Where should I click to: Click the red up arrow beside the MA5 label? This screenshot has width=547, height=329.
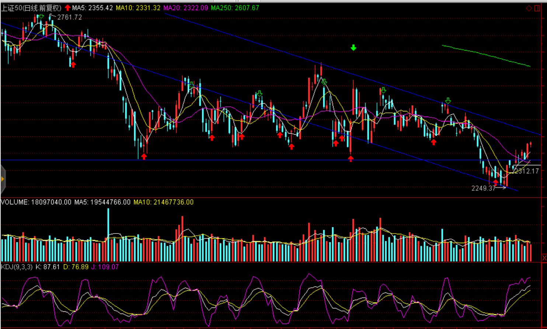click(x=67, y=8)
